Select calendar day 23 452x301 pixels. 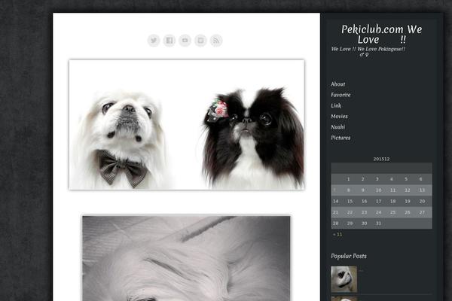pyautogui.click(x=364, y=212)
